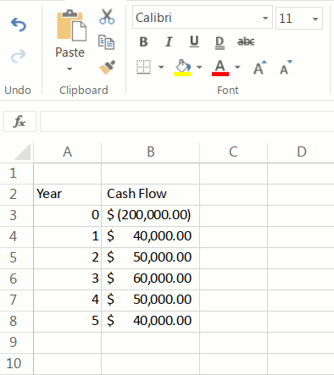Viewport: 334px width, 375px height.
Task: Open the font size 11 dropdown
Action: click(315, 19)
